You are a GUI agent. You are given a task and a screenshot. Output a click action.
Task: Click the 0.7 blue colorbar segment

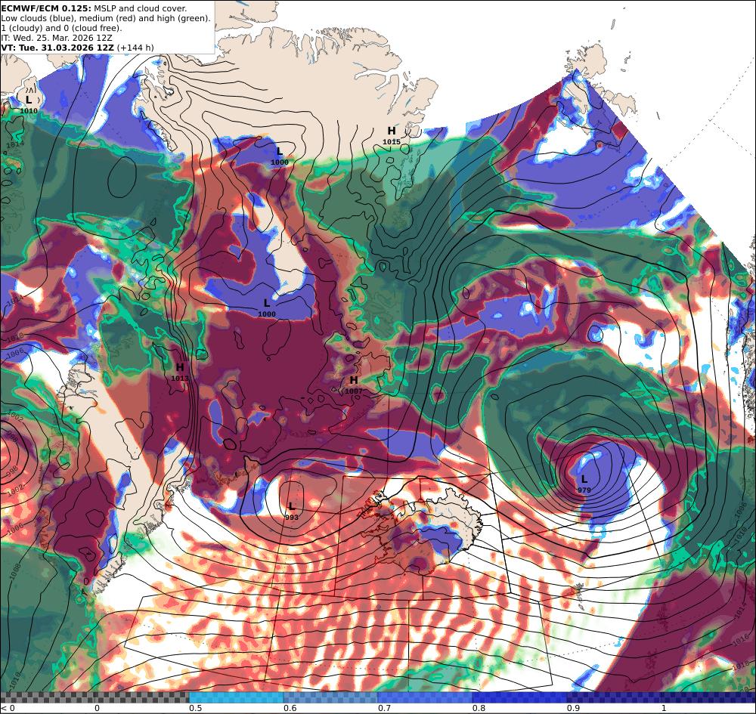click(425, 697)
